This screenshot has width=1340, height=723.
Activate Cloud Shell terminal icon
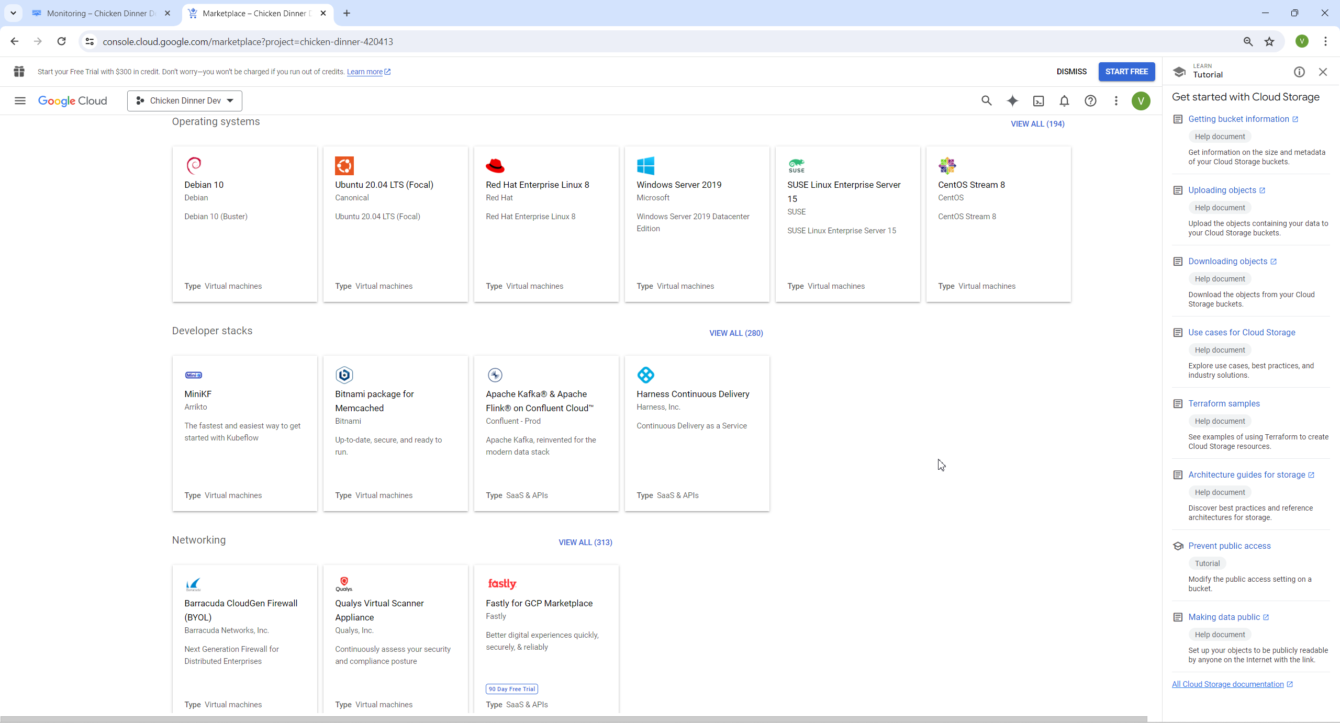coord(1038,101)
